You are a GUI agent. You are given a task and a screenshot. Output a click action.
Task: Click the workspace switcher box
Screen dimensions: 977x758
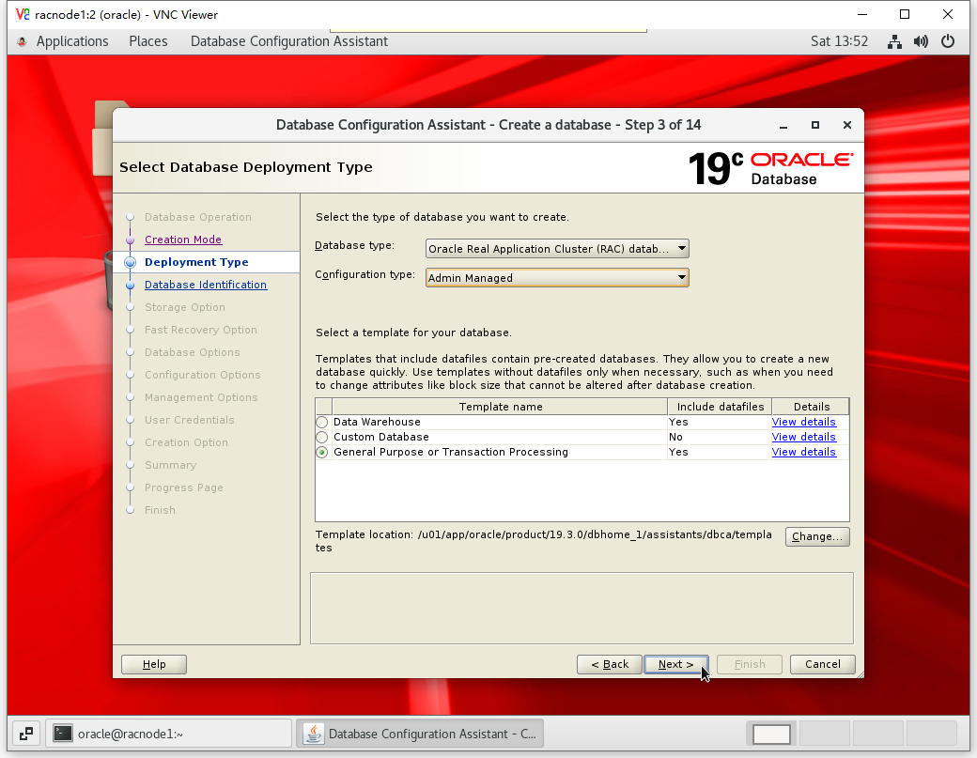pos(772,734)
